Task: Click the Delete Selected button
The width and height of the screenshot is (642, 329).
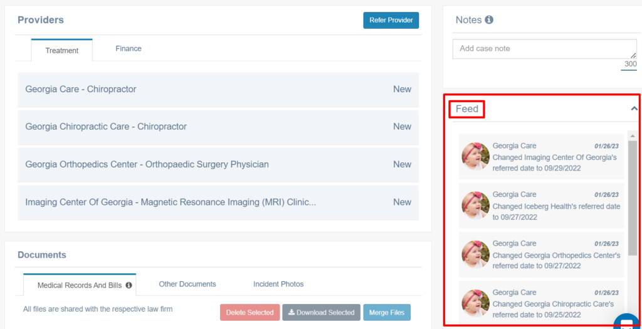Action: (250, 312)
